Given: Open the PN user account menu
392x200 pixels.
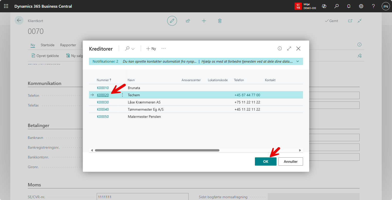Looking at the screenshot, I should coord(386,6).
